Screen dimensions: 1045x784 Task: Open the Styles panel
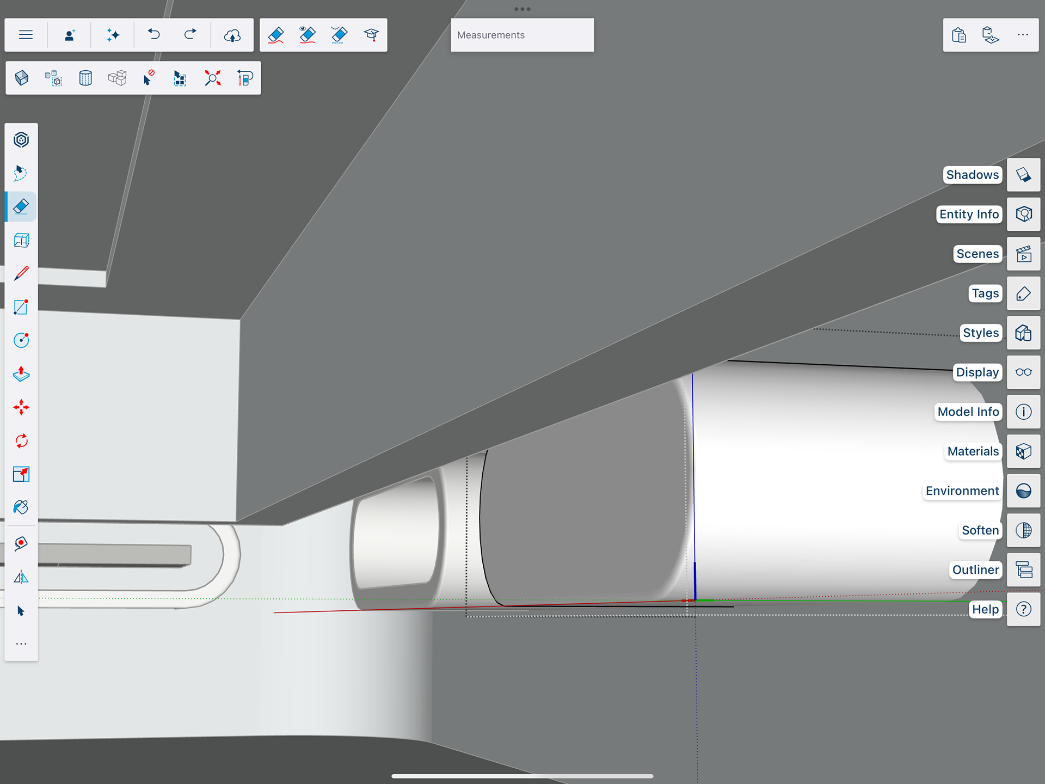tap(1023, 333)
